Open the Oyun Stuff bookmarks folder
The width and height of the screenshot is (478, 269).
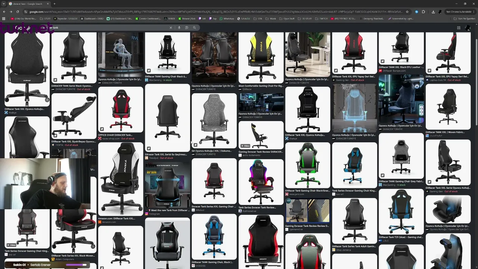pyautogui.click(x=286, y=18)
